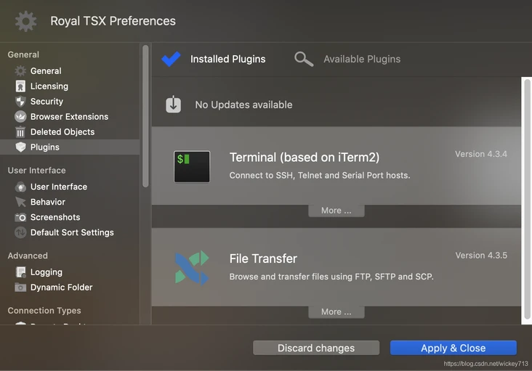Click the File Transfer plugin arrows icon
The image size is (532, 371).
coord(192,268)
